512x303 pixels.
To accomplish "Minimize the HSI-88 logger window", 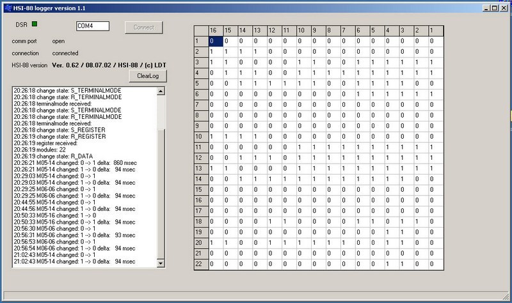I will pyautogui.click(x=486, y=6).
